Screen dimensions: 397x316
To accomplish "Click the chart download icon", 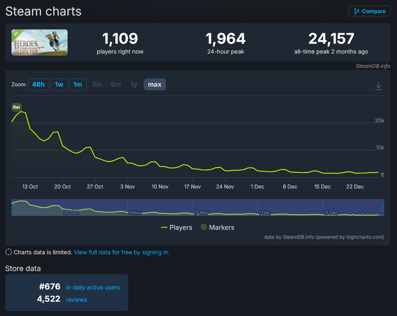I will pos(378,85).
